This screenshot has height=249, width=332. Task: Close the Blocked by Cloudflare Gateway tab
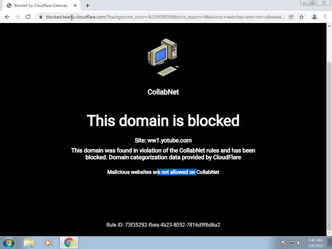[x=75, y=6]
